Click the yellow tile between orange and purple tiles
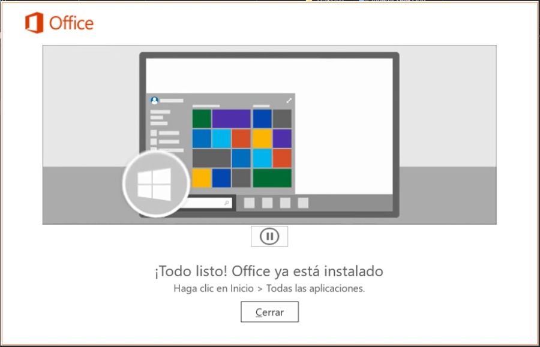 (262, 138)
